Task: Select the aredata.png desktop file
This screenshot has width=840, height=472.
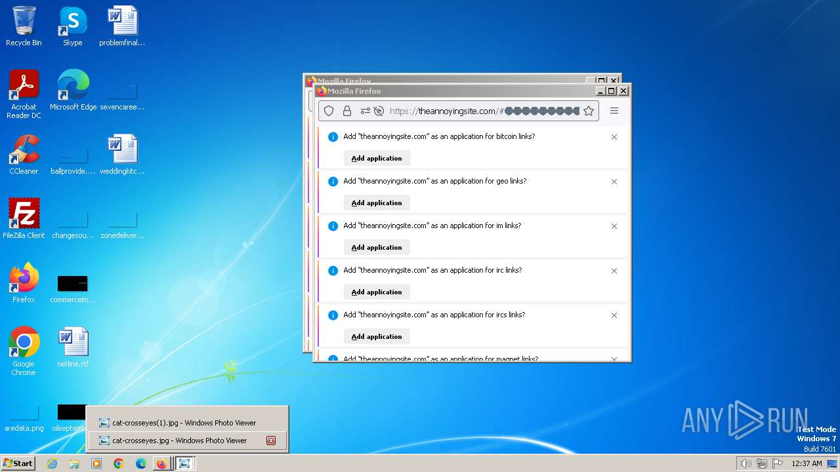Action: (x=24, y=418)
